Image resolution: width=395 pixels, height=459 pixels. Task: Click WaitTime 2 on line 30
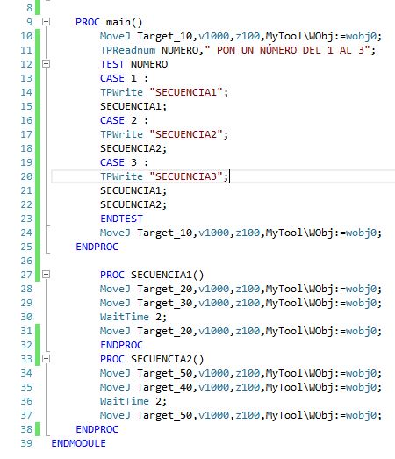[133, 317]
